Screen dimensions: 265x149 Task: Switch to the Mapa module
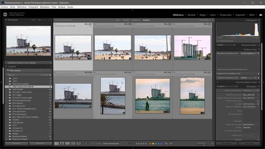(202, 15)
